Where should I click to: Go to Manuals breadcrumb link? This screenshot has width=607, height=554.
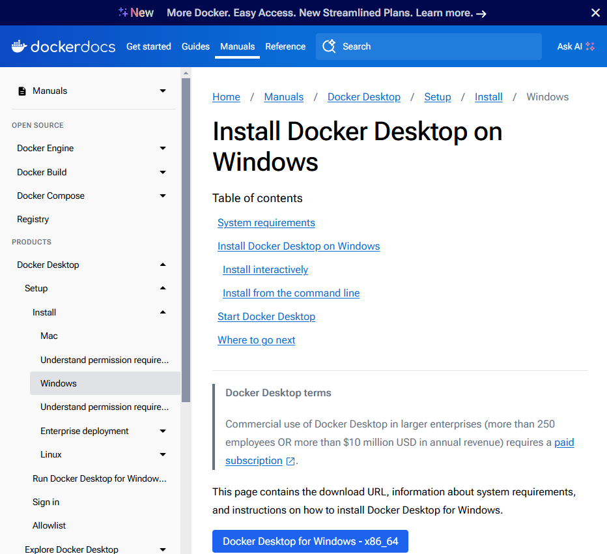(x=284, y=97)
